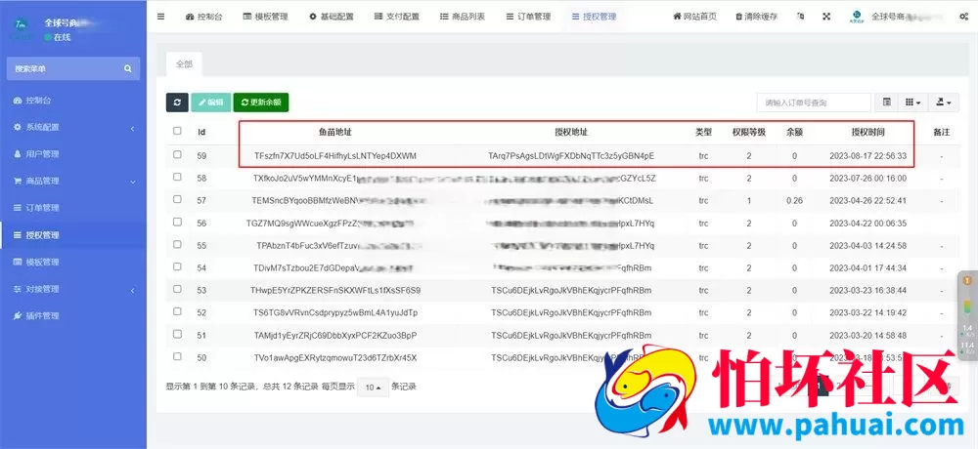
Task: Click the green 更新余额 button
Action: click(x=261, y=102)
